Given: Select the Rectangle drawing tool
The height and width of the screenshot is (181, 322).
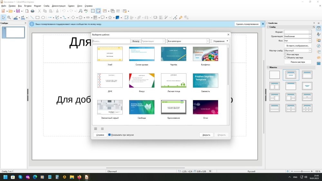Looking at the screenshot, I should point(37,17).
